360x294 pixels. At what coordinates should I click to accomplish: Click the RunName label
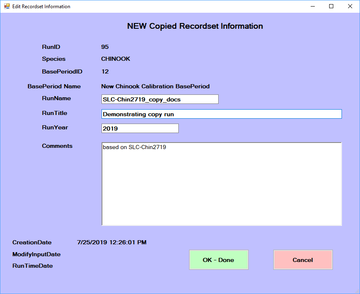coord(56,98)
